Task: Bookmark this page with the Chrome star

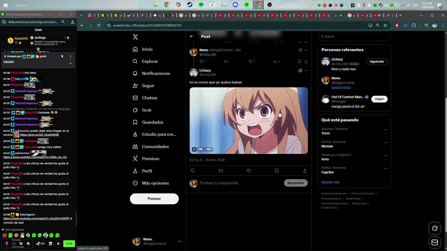Action: (385, 25)
